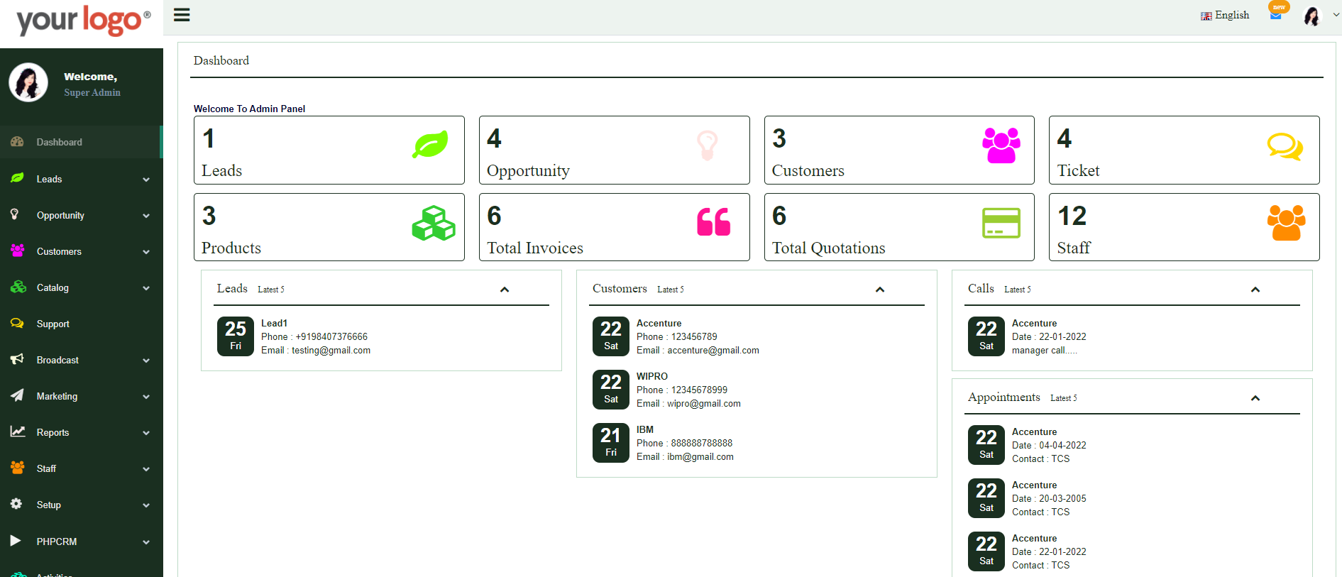Open the profile dropdown arrow top right
The height and width of the screenshot is (577, 1342).
[1336, 15]
